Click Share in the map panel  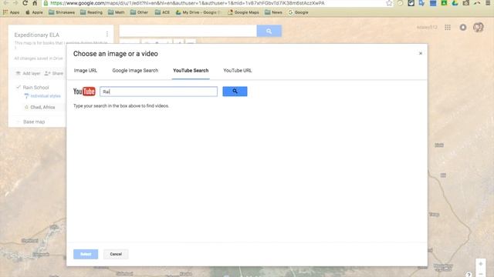click(x=54, y=74)
